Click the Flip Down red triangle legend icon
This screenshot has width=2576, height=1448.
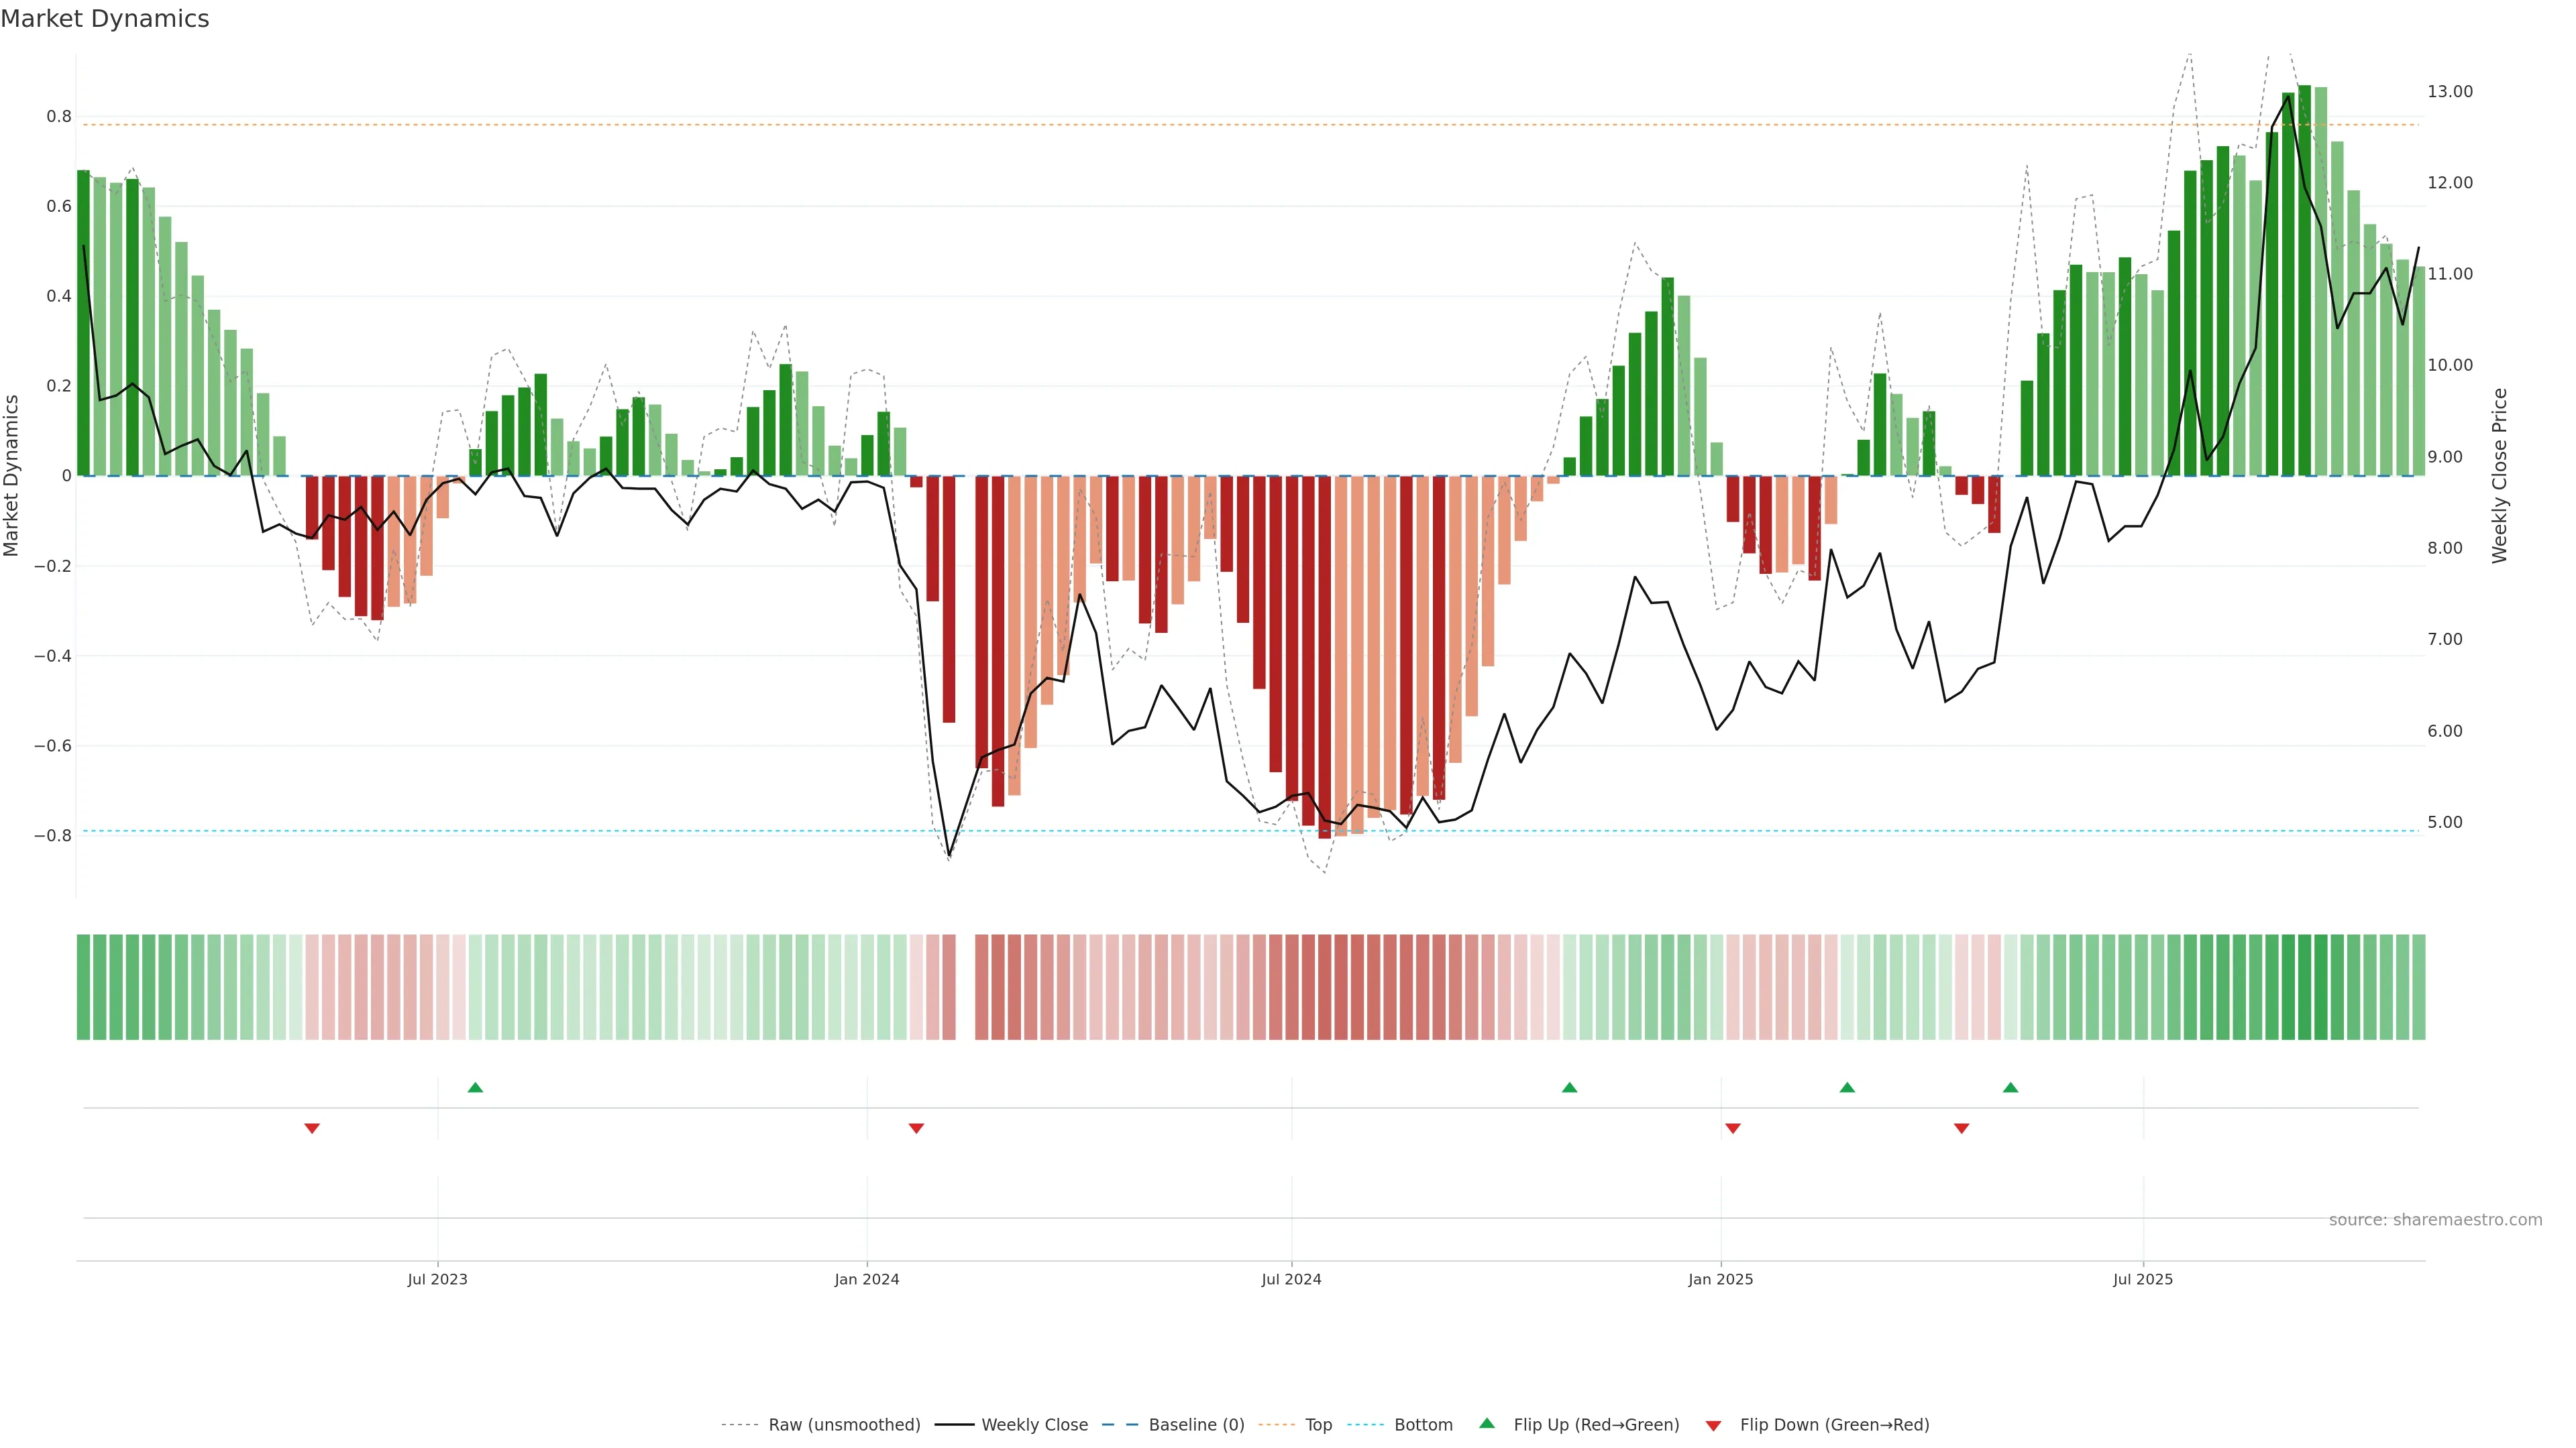click(1713, 1425)
